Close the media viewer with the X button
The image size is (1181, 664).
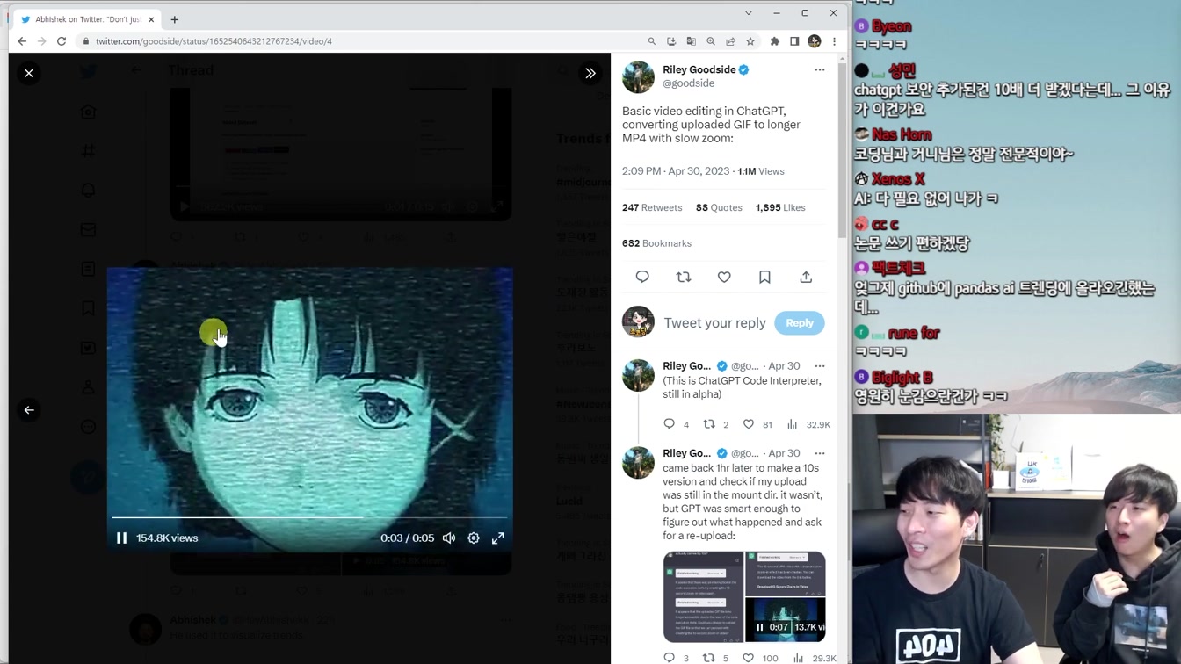point(29,73)
